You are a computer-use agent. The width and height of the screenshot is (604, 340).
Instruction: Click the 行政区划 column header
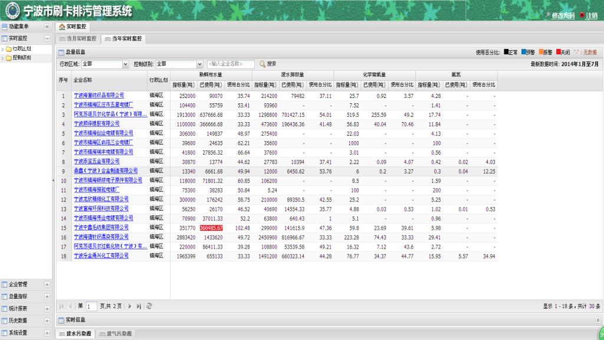(158, 80)
